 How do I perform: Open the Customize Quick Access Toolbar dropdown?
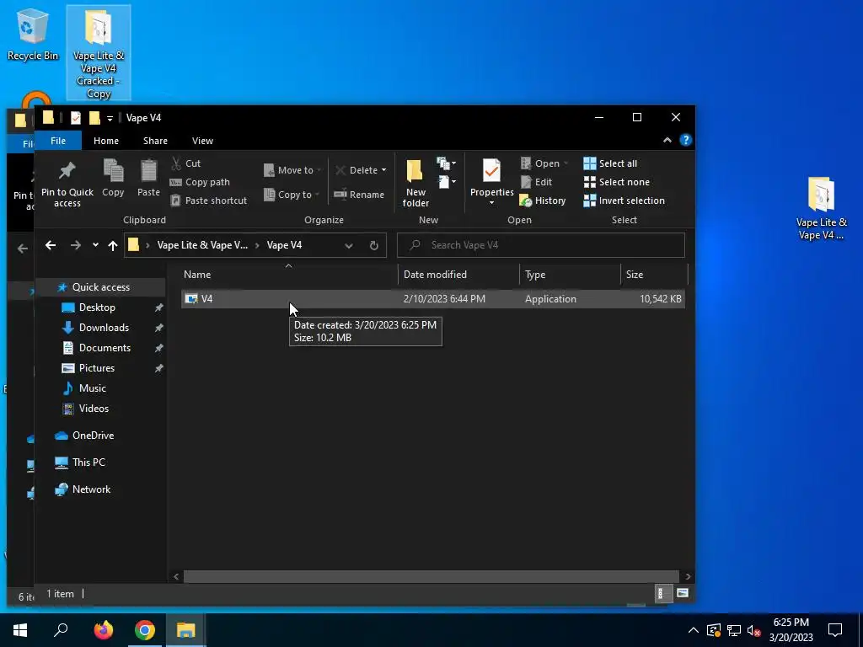[110, 118]
